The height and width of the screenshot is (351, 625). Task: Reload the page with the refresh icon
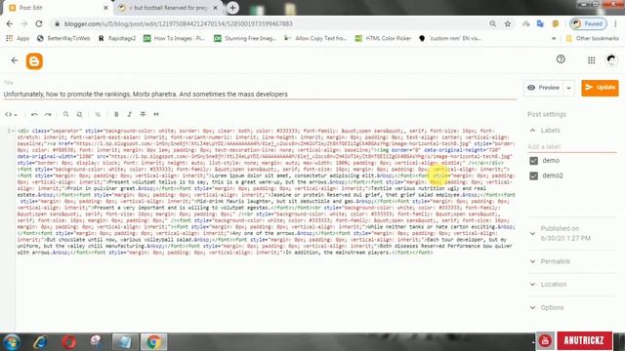39,23
